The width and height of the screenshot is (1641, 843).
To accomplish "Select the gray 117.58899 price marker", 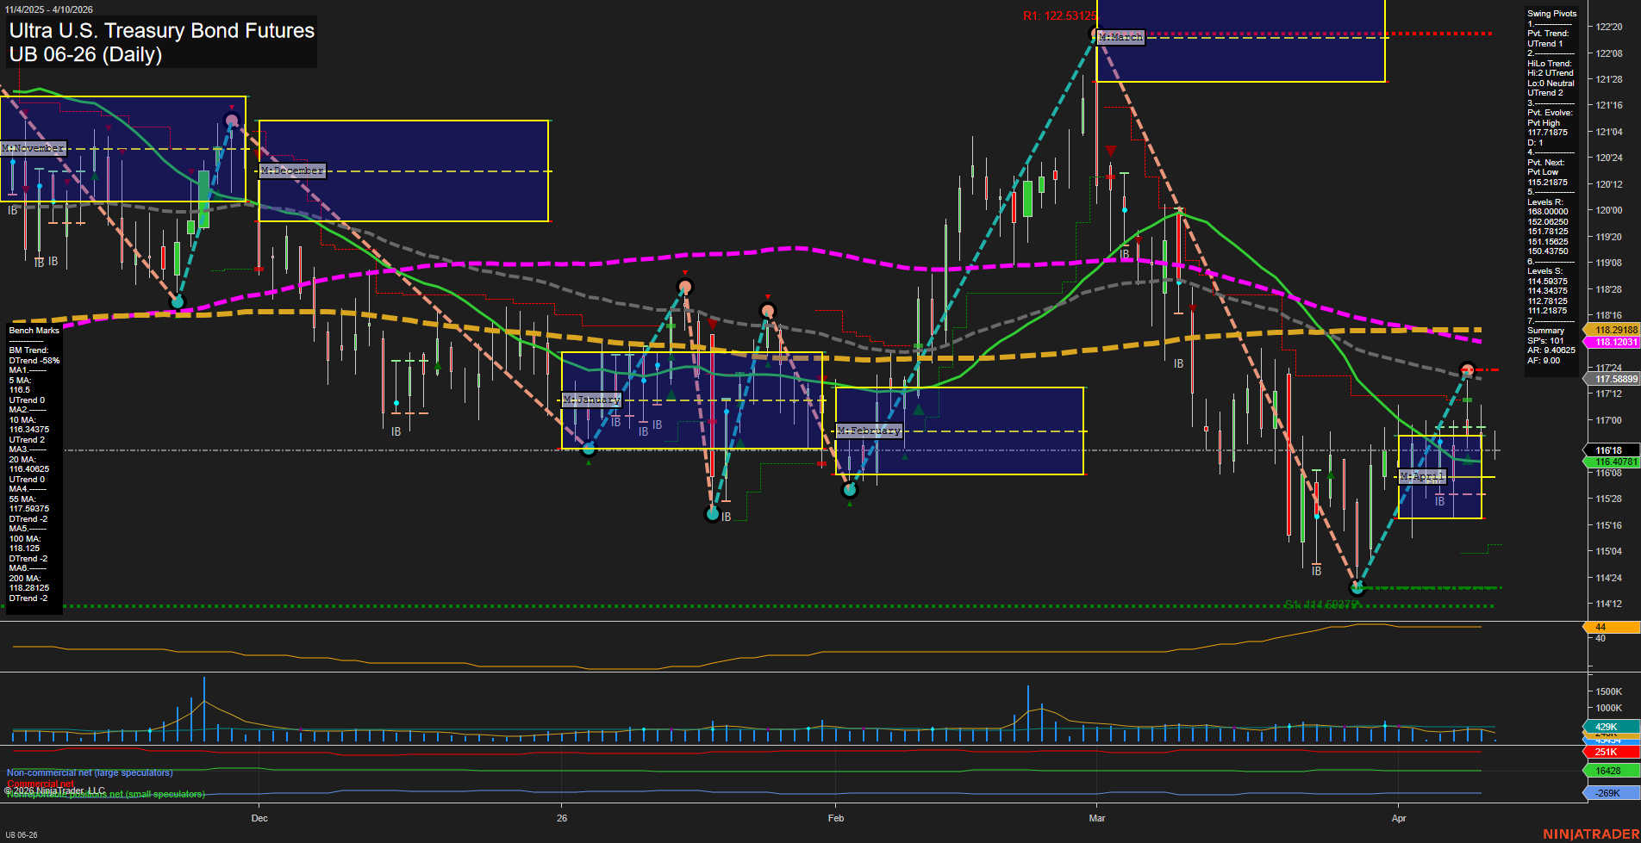I will (1612, 380).
